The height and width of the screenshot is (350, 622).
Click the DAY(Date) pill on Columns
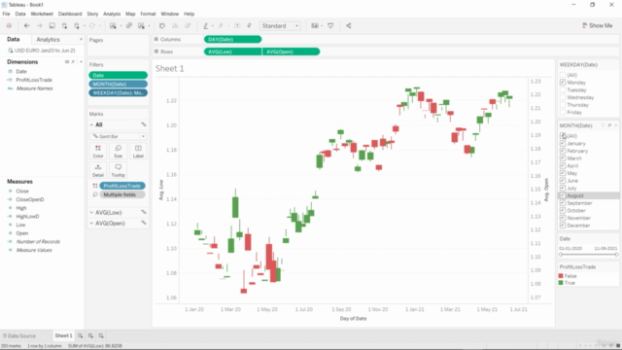233,39
